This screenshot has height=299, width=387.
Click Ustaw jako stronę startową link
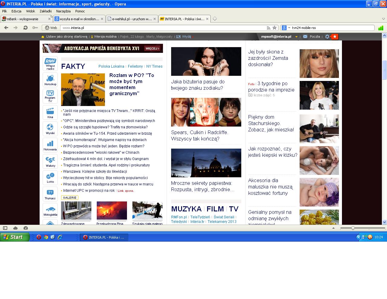(67, 37)
